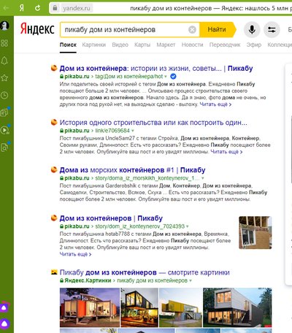292x333 pixels.
Task: Switch to the Картинки tab
Action: coord(94,45)
